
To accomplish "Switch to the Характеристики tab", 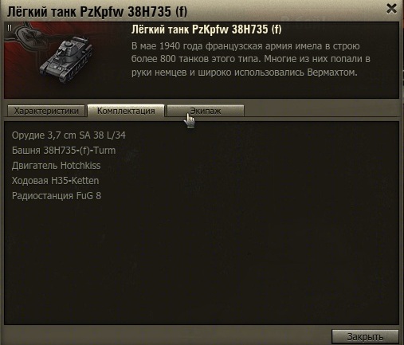I will [x=46, y=111].
